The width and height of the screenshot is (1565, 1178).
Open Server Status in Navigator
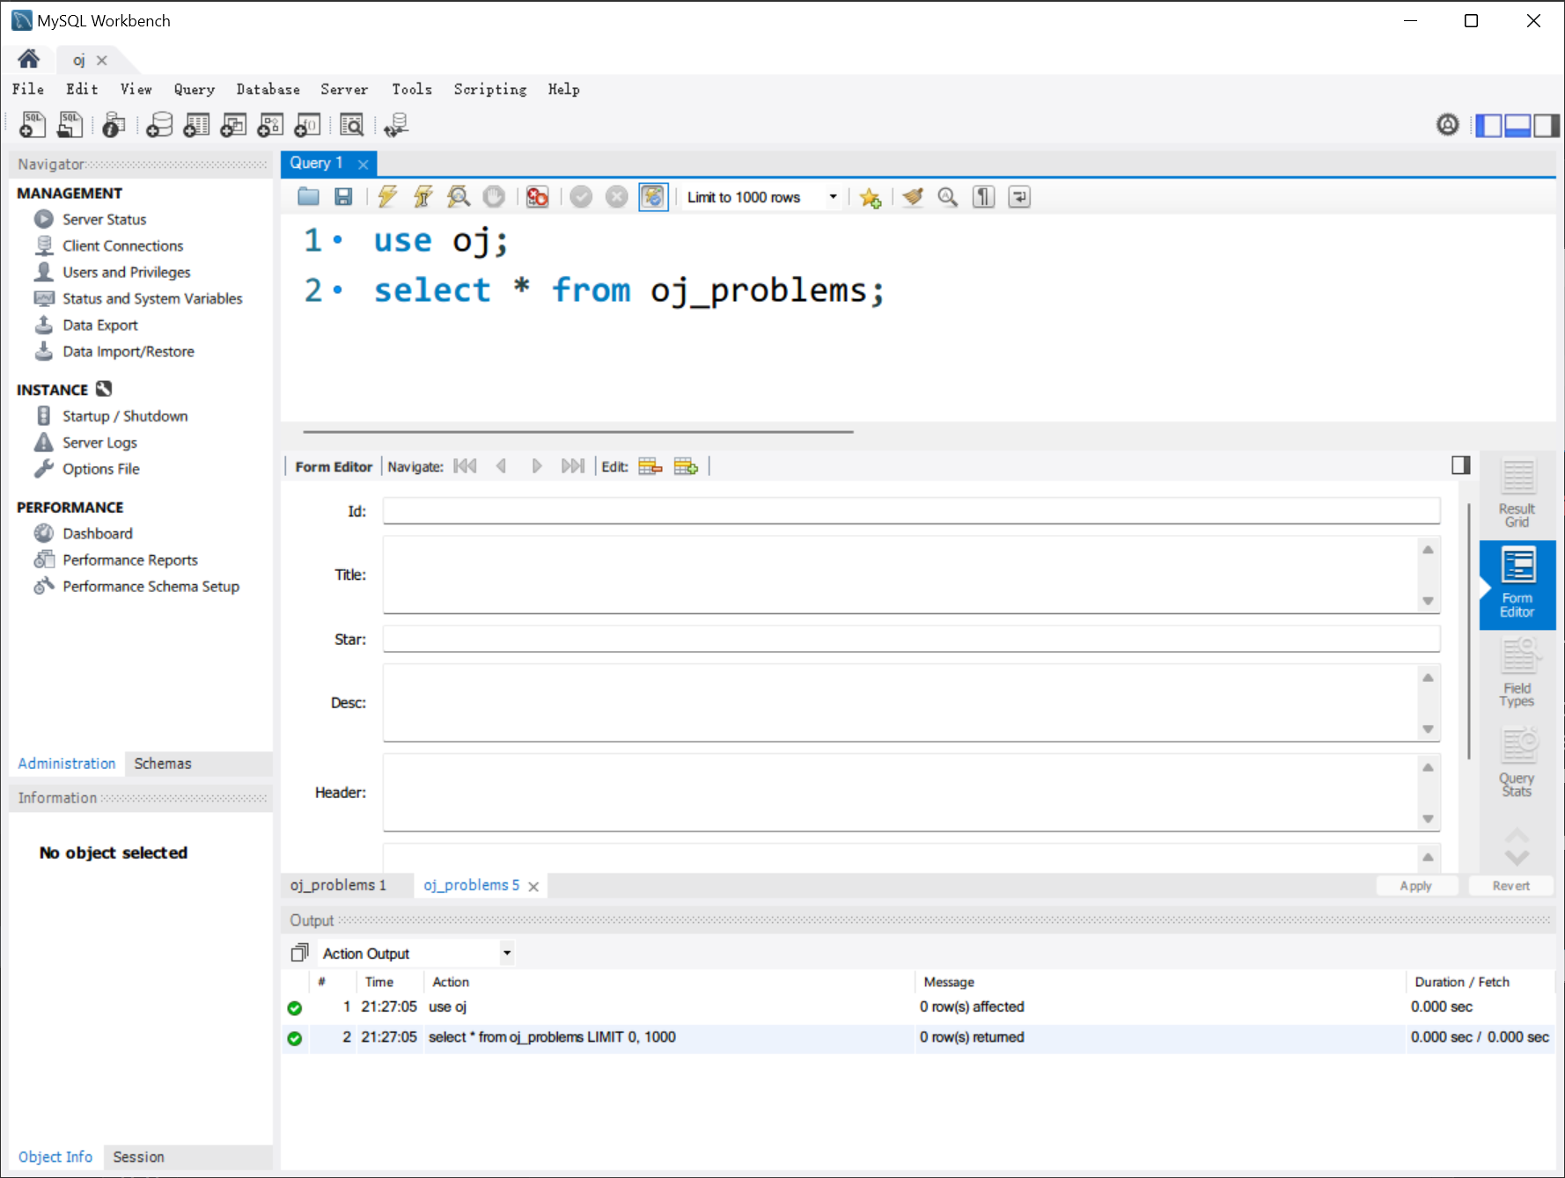[104, 219]
